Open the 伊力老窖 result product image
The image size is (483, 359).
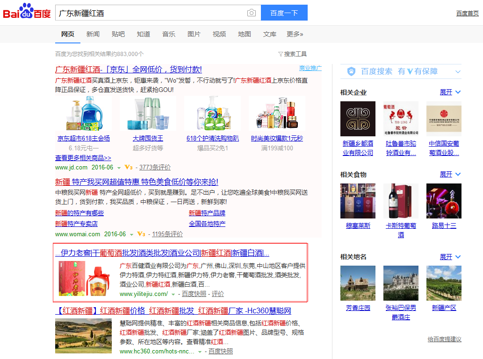(85, 279)
